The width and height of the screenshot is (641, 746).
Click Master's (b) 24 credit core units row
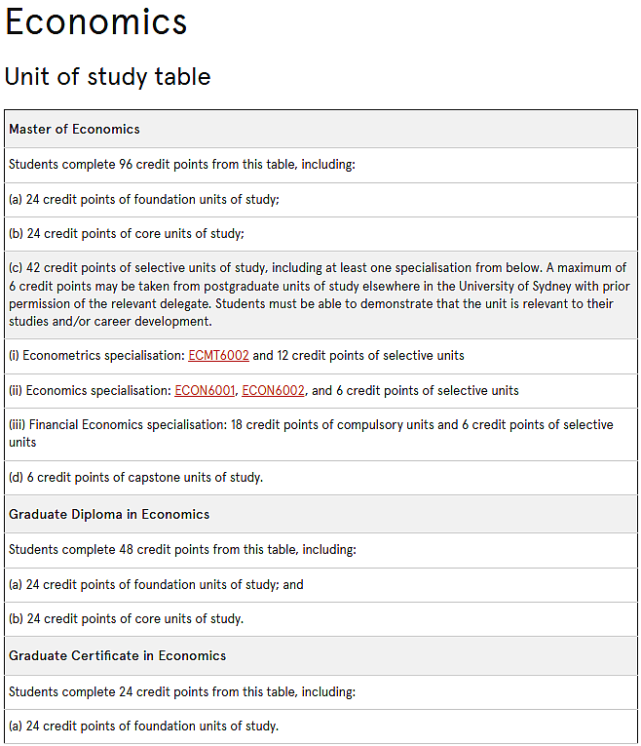pyautogui.click(x=320, y=234)
